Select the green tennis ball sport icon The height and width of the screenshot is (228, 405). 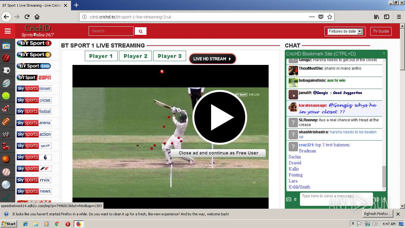(x=6, y=96)
